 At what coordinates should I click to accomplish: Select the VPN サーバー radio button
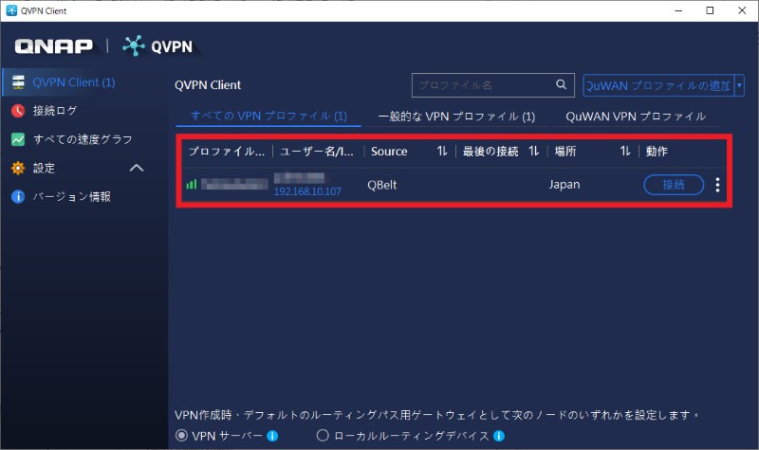click(x=182, y=436)
